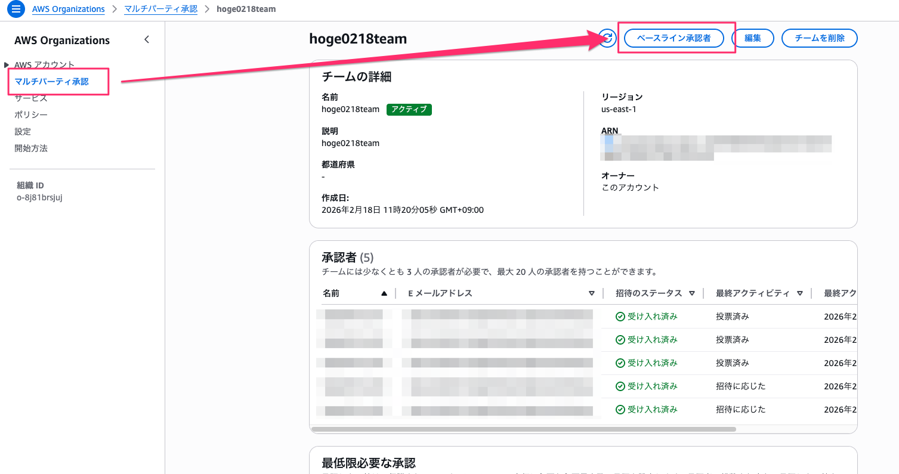Open the マルチパーティ承認 breadcrumb link
Viewport: 899px width, 474px height.
(x=160, y=10)
